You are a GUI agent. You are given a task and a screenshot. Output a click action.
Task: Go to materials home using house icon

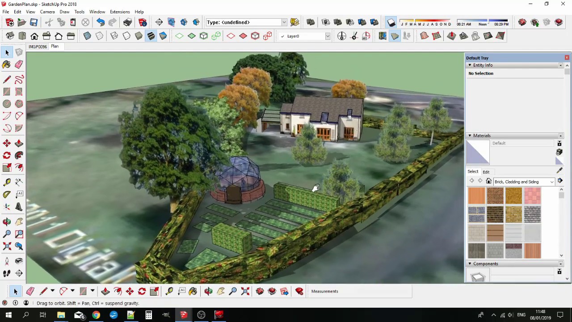pos(488,182)
